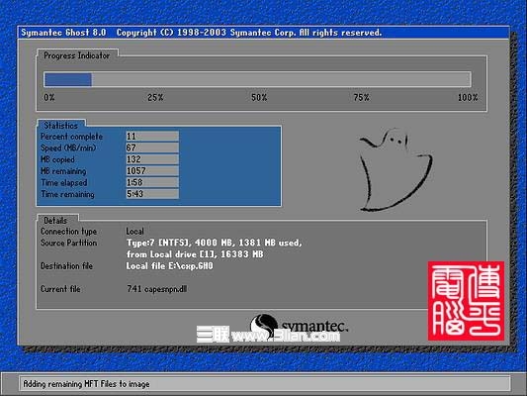Click the Source Partition label
Image resolution: width=527 pixels, height=396 pixels.
68,243
